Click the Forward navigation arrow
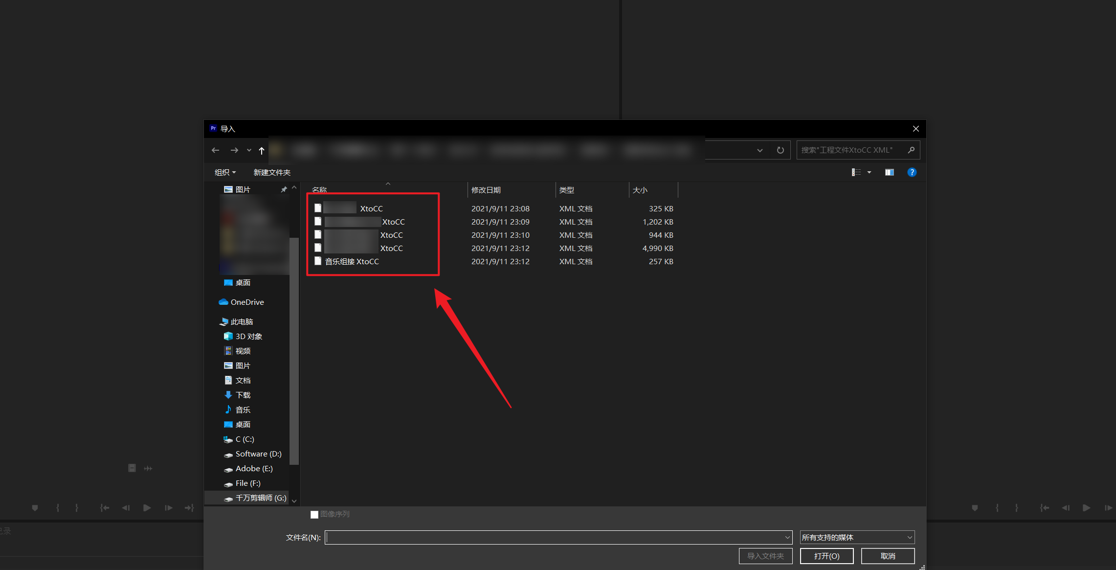This screenshot has height=570, width=1116. 234,150
